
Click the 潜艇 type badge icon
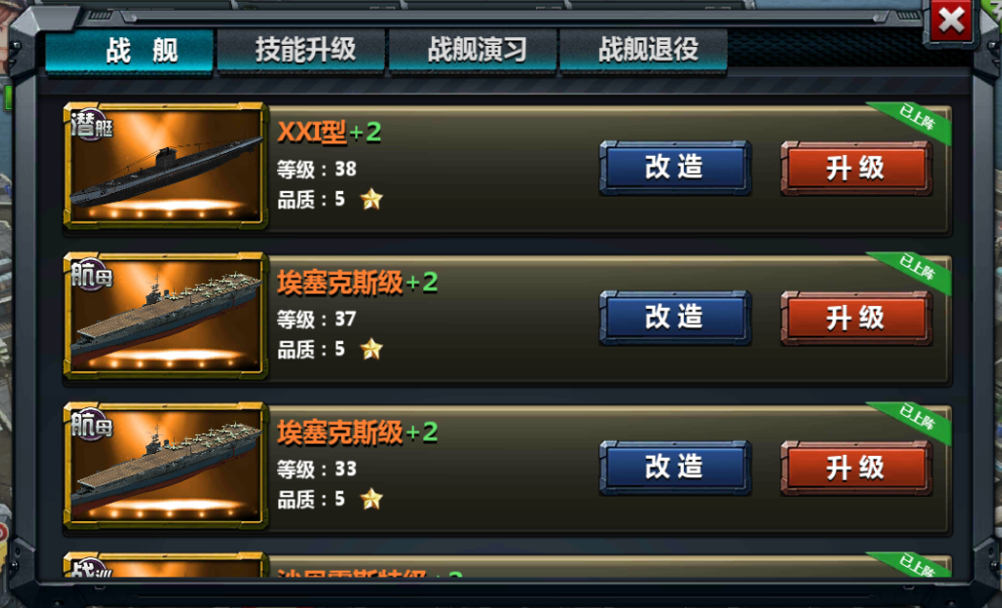coord(92,124)
